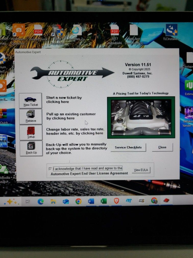Click 'A Pricing Tool for Today's Technology' text

tap(141, 93)
